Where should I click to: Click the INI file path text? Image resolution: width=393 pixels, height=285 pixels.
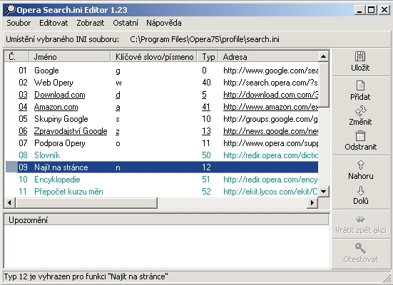coord(205,39)
